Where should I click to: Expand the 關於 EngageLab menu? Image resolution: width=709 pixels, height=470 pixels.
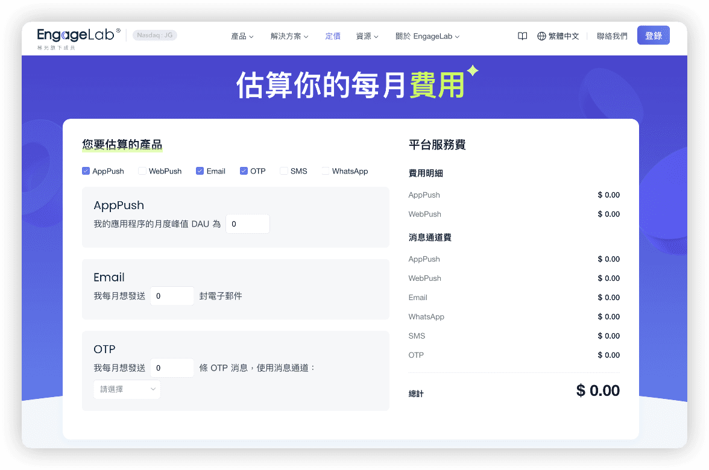pyautogui.click(x=427, y=36)
